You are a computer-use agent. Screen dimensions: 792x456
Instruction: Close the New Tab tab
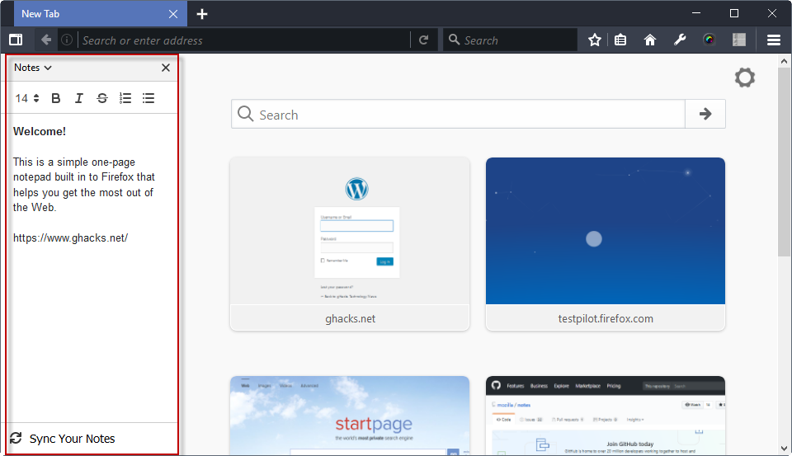click(173, 14)
